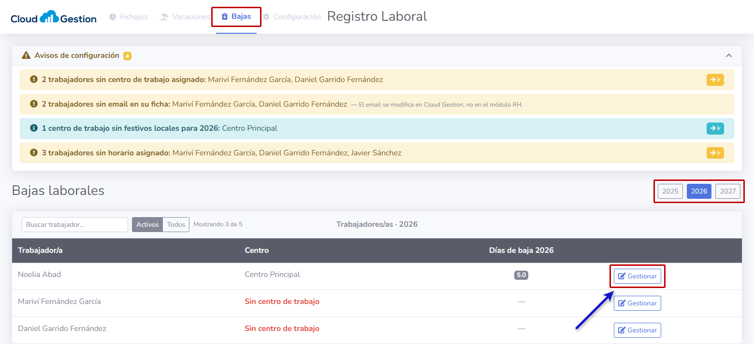Click alert icon on sin horario notice
This screenshot has height=344, width=754.
tap(34, 153)
